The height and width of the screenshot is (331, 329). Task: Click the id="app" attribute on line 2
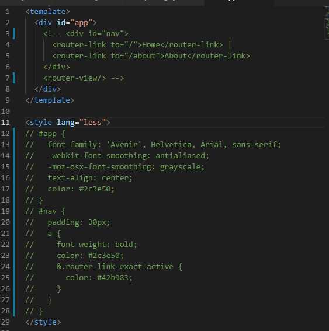75,23
